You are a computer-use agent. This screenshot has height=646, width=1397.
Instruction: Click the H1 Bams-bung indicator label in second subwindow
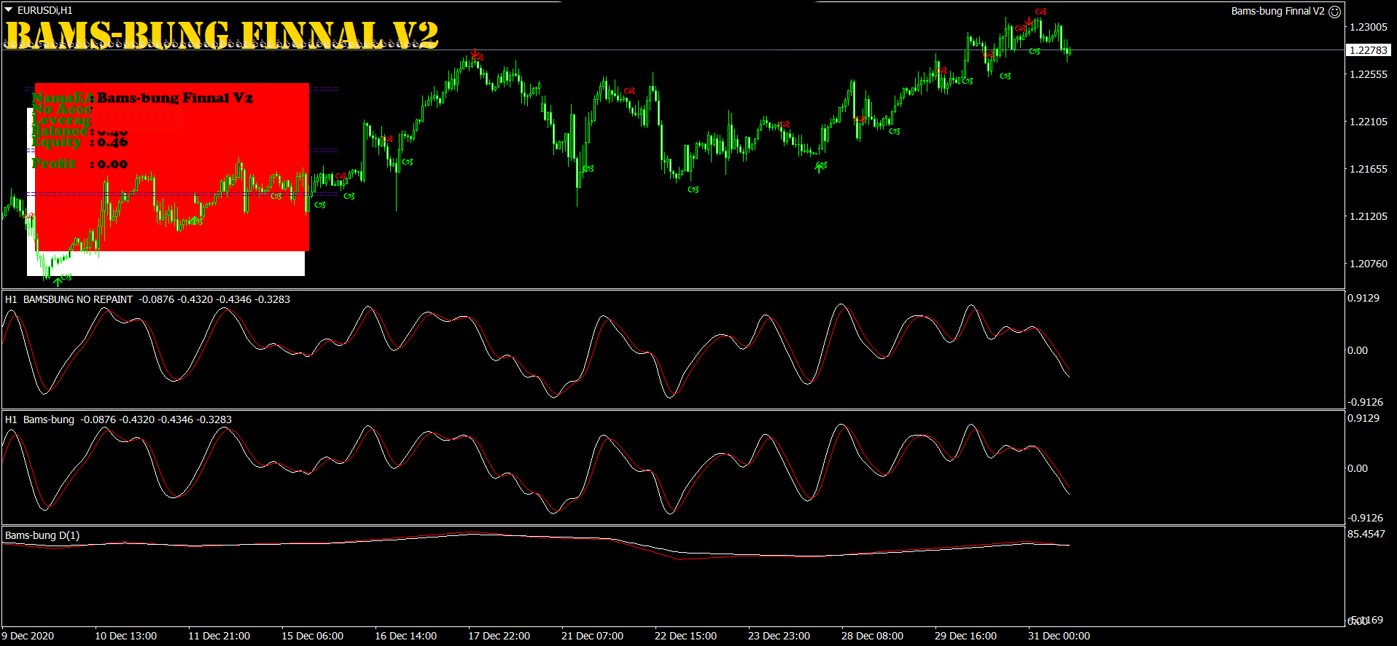tap(48, 419)
